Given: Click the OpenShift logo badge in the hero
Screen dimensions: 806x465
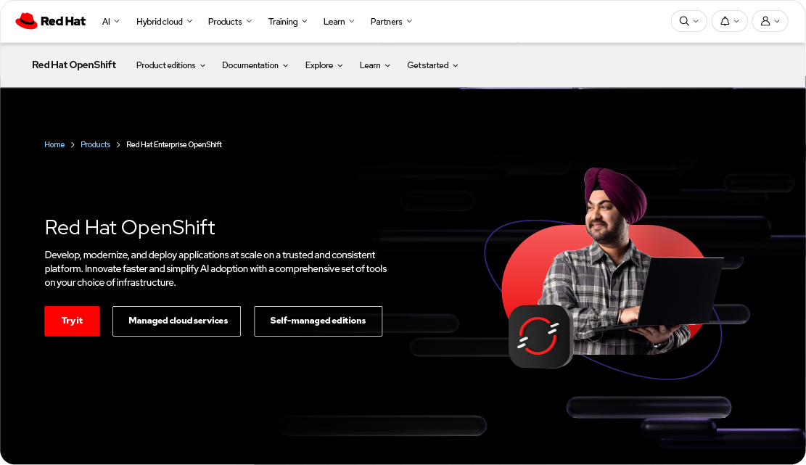Looking at the screenshot, I should click(x=540, y=336).
